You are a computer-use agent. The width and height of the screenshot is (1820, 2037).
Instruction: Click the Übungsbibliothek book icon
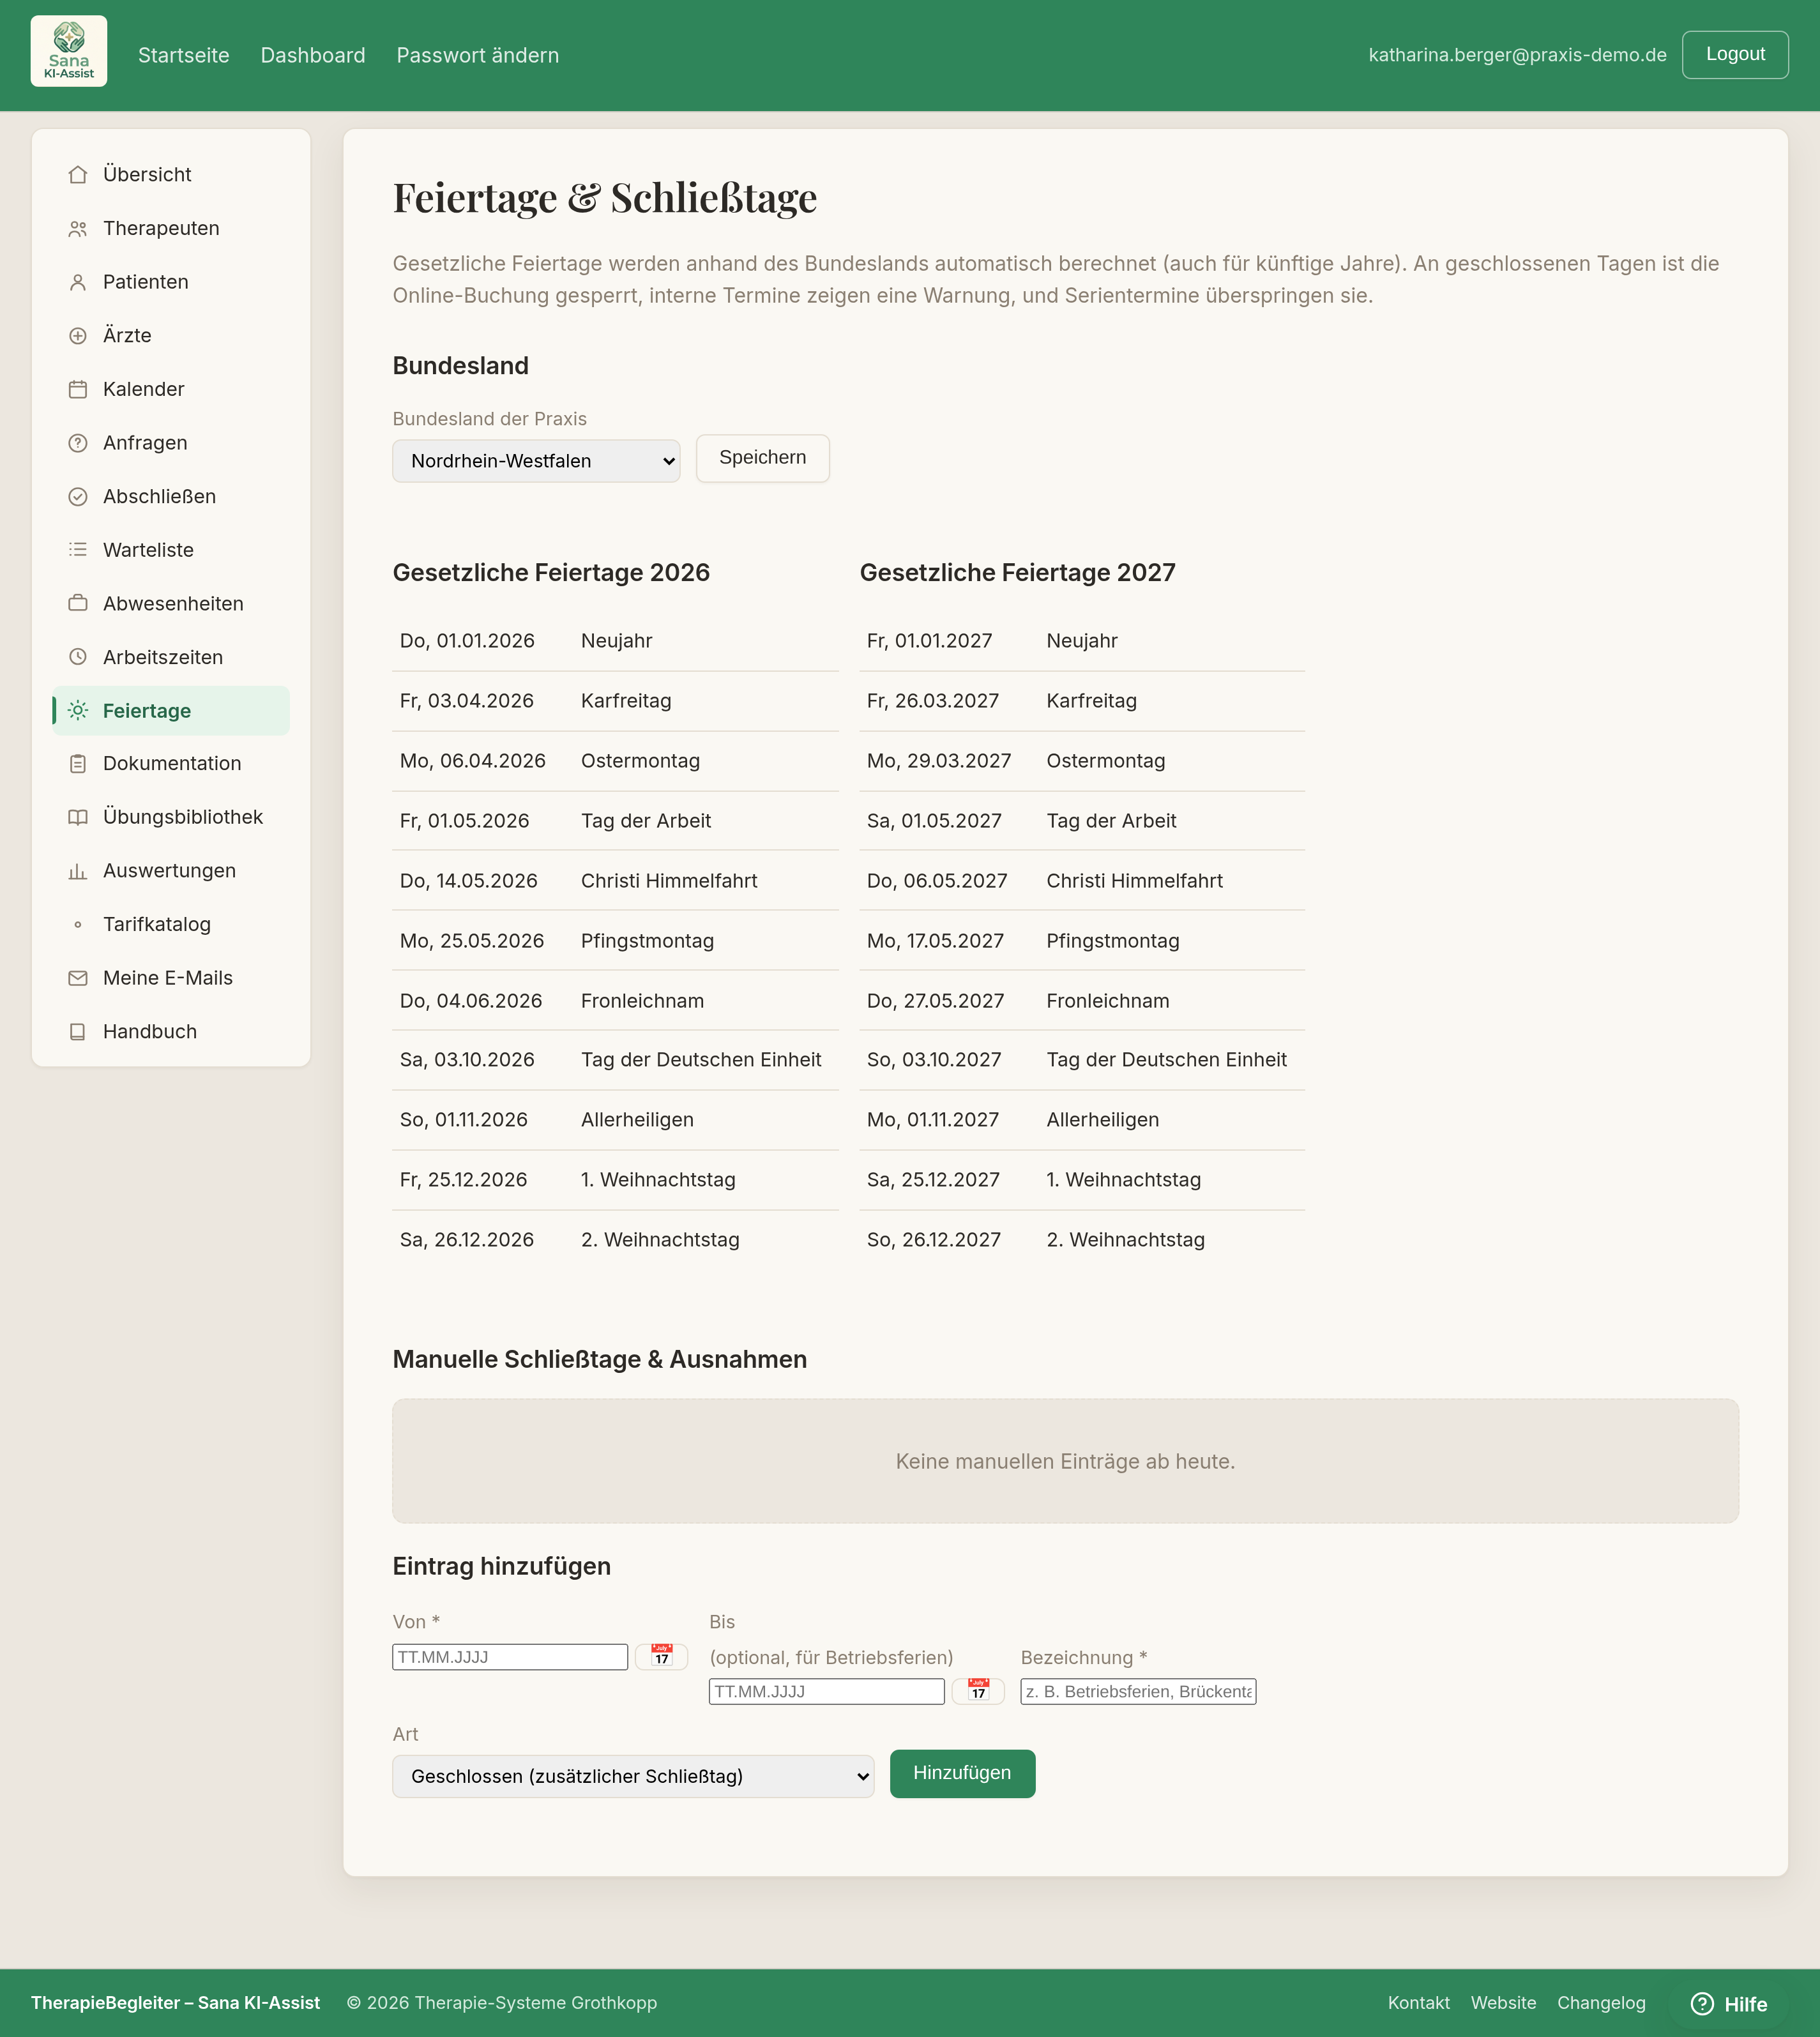(x=78, y=817)
